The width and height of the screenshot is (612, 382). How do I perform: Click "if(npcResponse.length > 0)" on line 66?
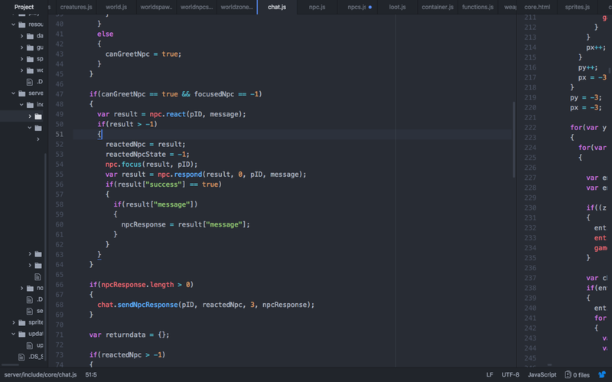142,285
